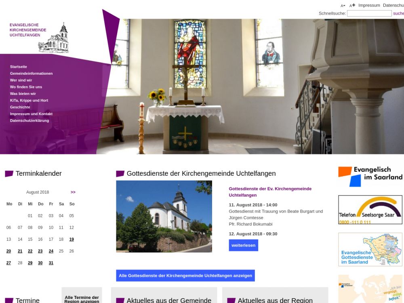
Task: Open the Telefon Seelsorge Saar banner
Action: (x=370, y=210)
